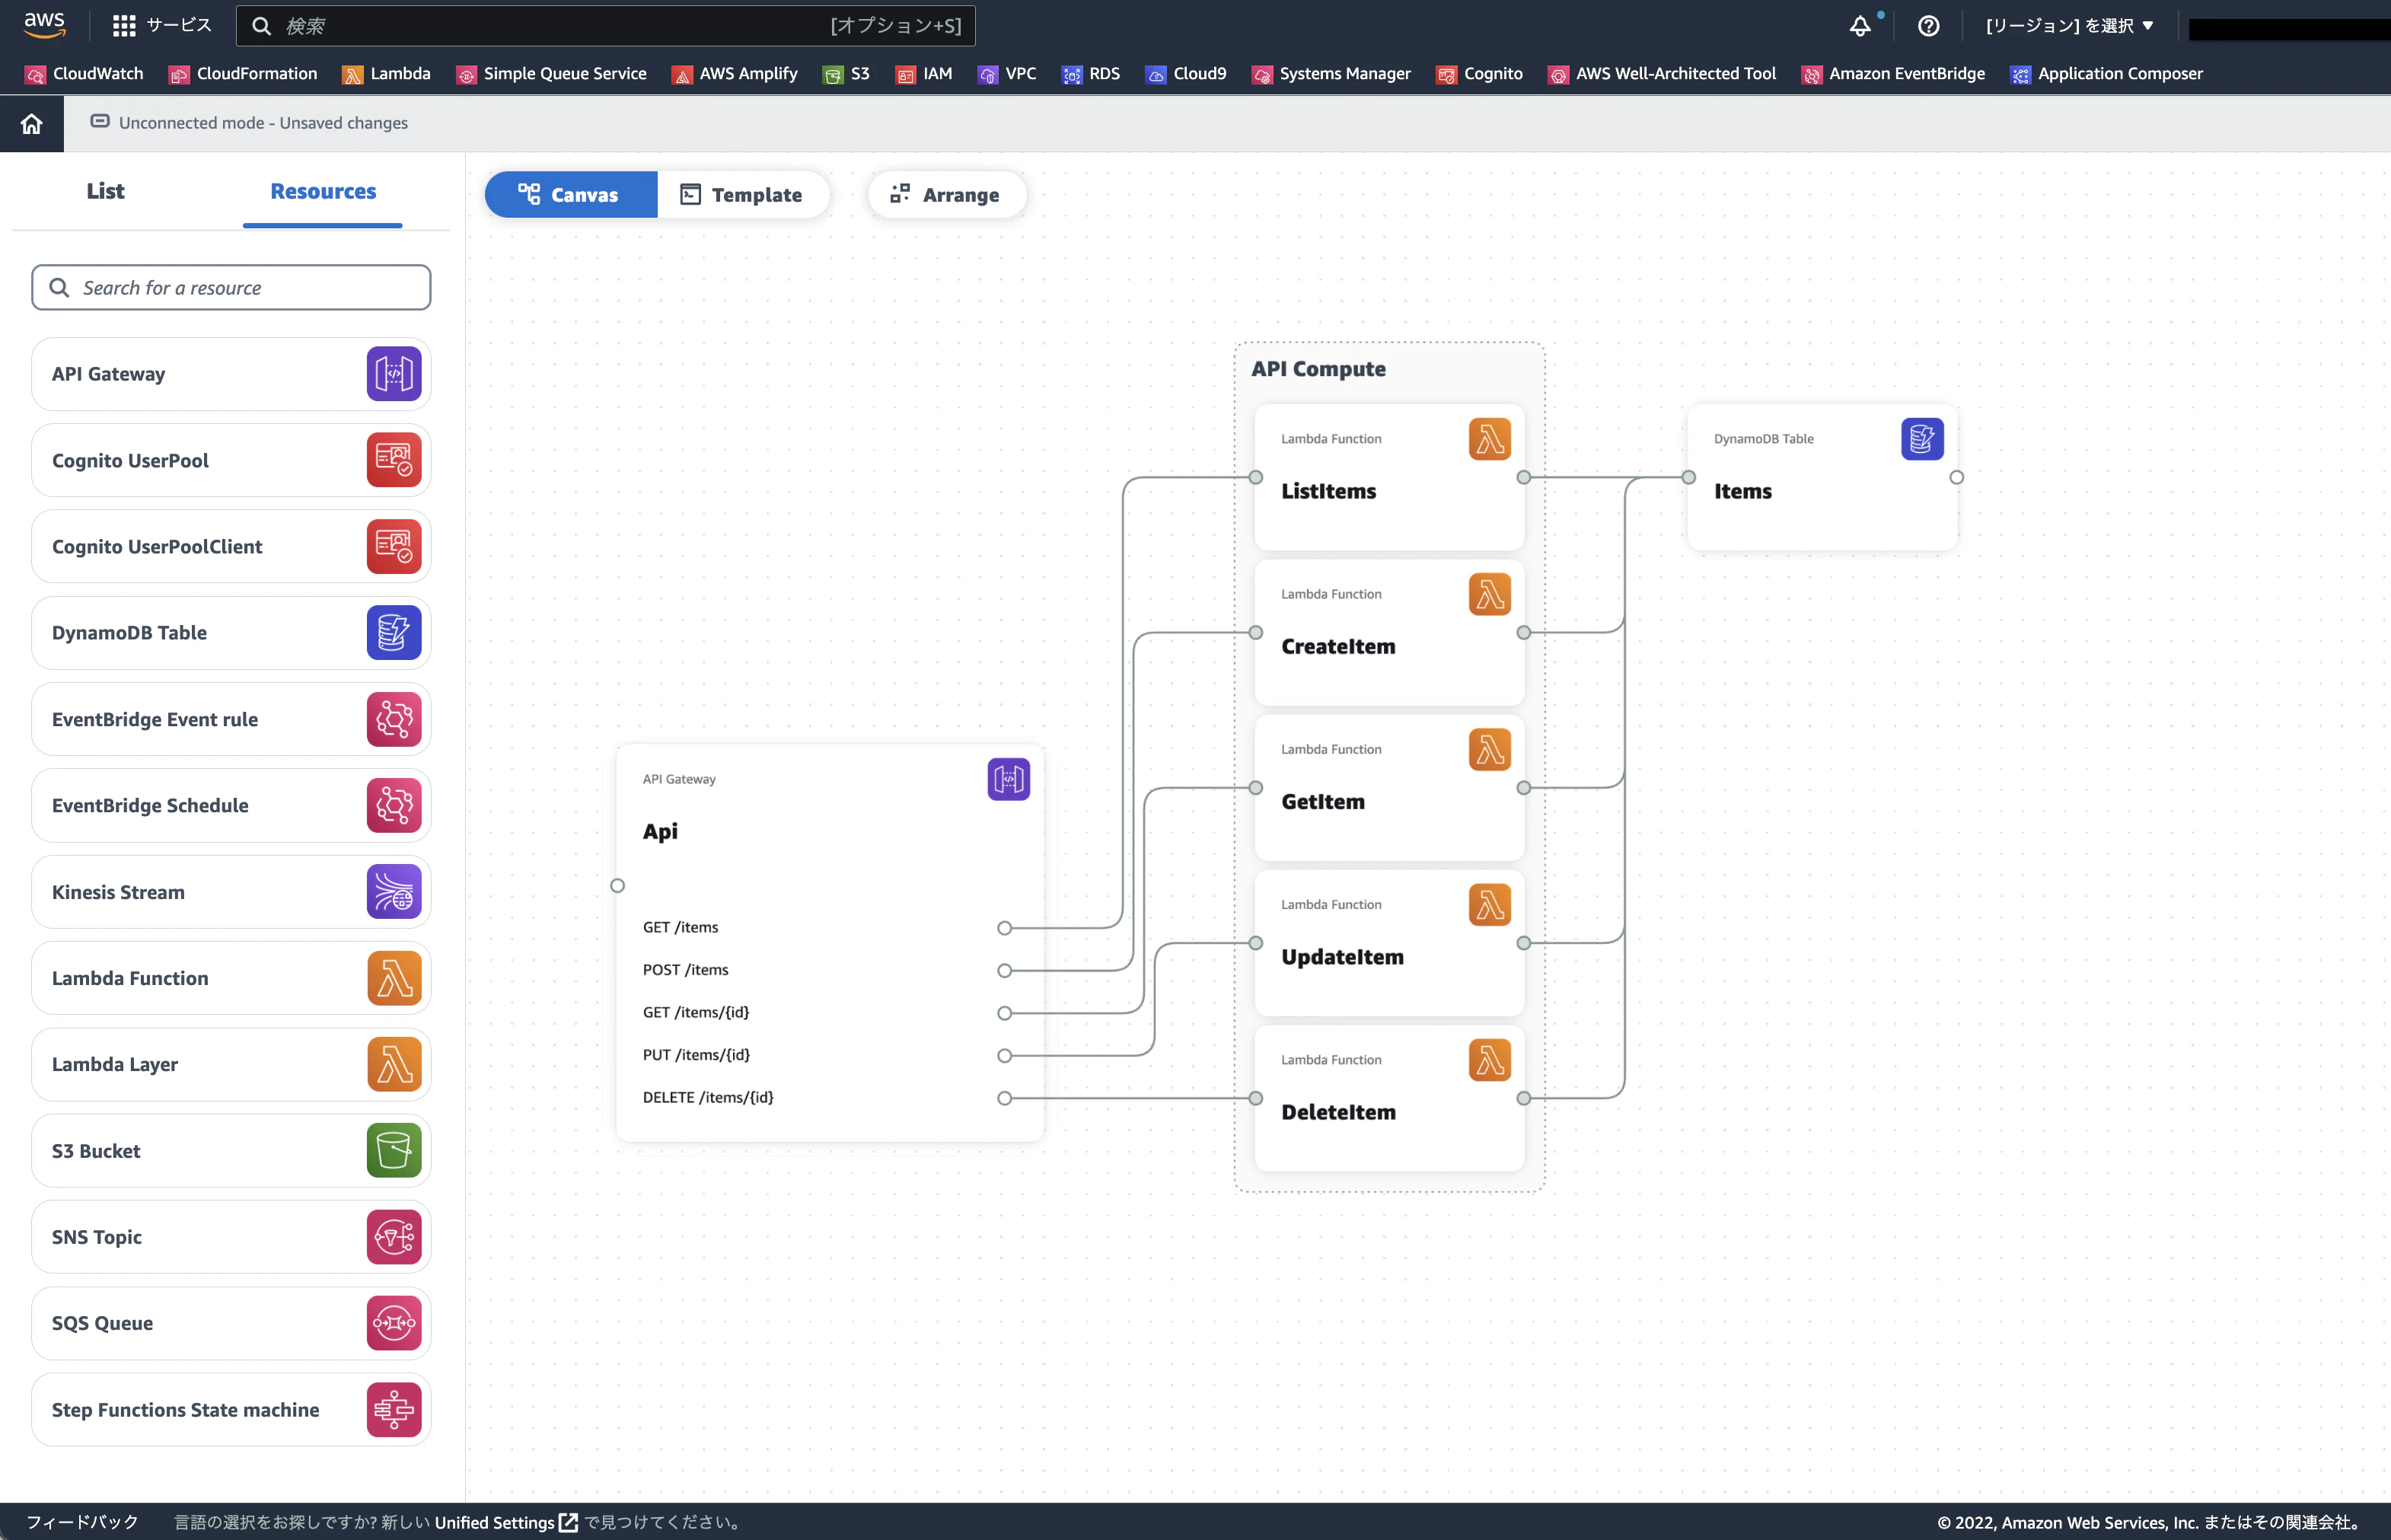Click the Cognito UserPoolClient resource icon
2391x1540 pixels.
394,547
